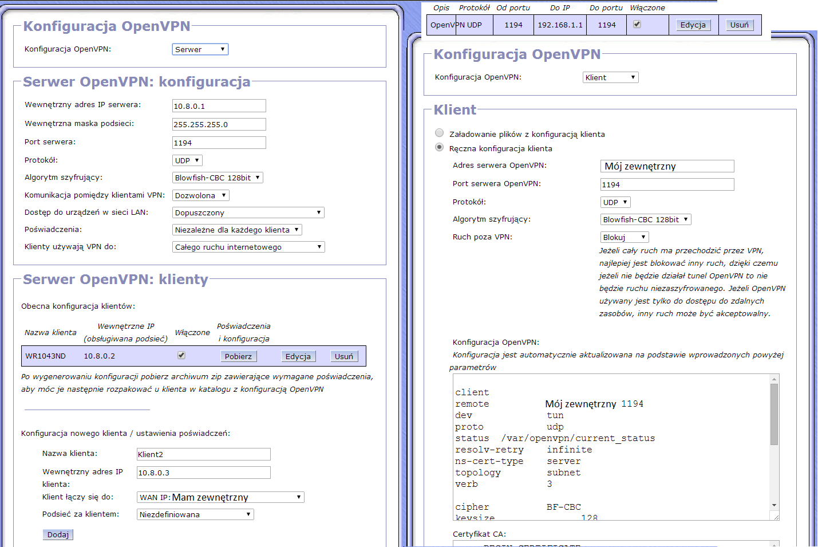818x547 pixels.
Task: Expand the server Protokół UDP dropdown
Action: [x=187, y=160]
